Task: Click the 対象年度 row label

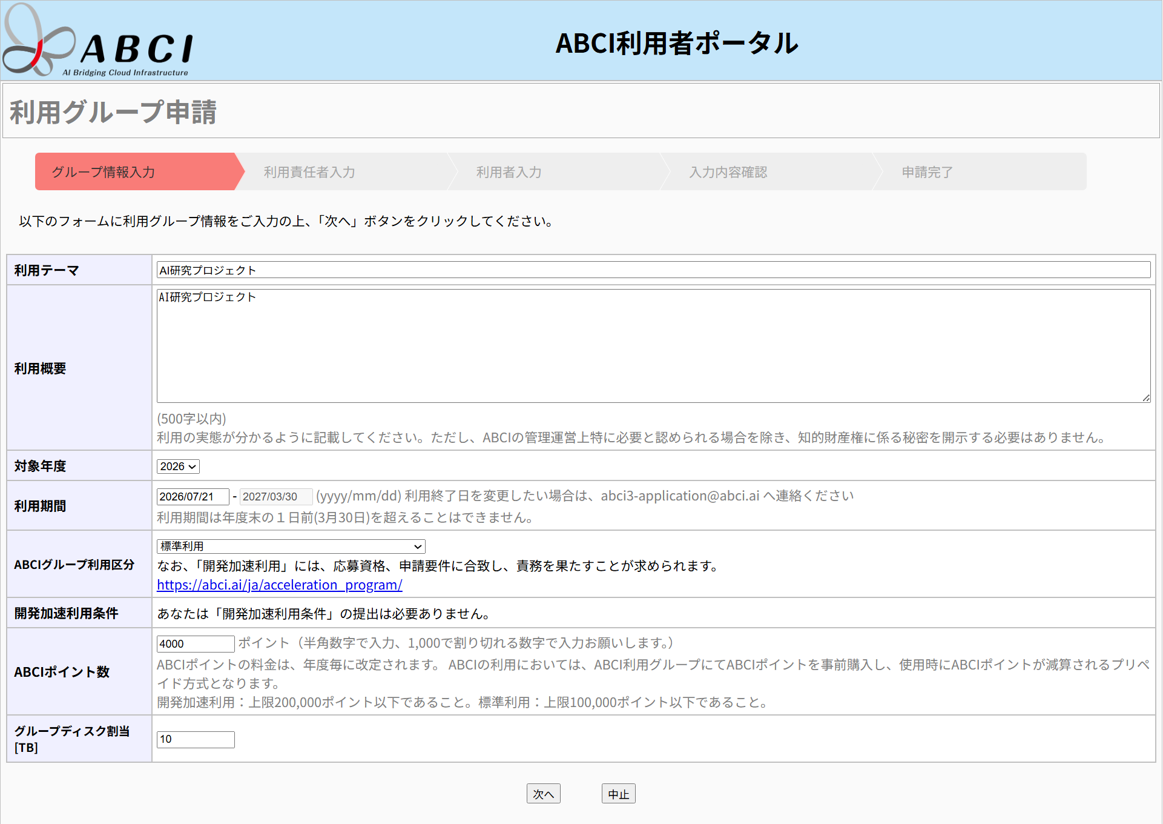Action: pos(41,466)
